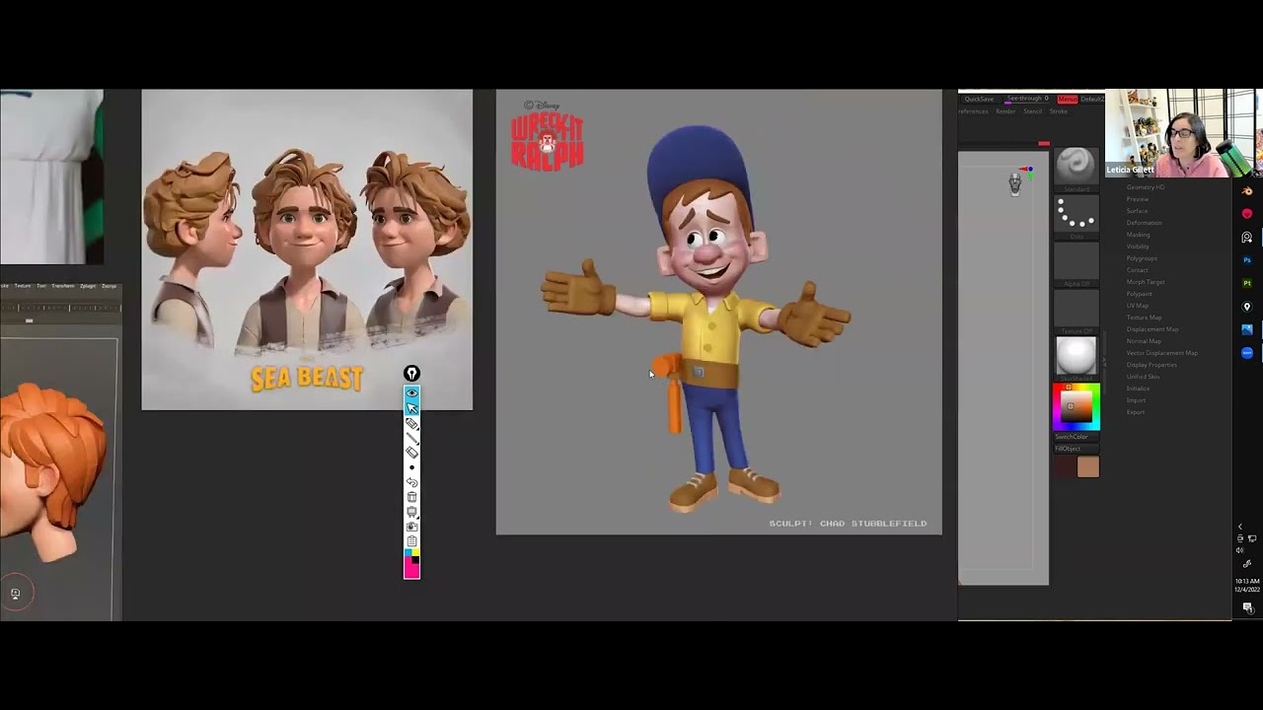This screenshot has width=1263, height=710.
Task: Click the clipboard icon in Epic Pen toolbar
Action: (411, 540)
